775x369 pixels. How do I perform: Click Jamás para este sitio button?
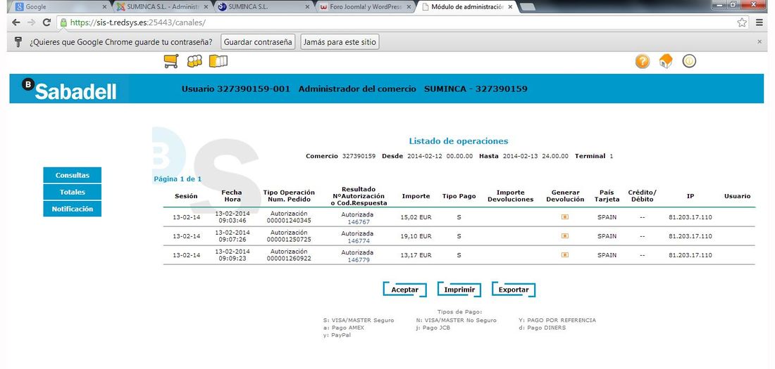point(340,42)
